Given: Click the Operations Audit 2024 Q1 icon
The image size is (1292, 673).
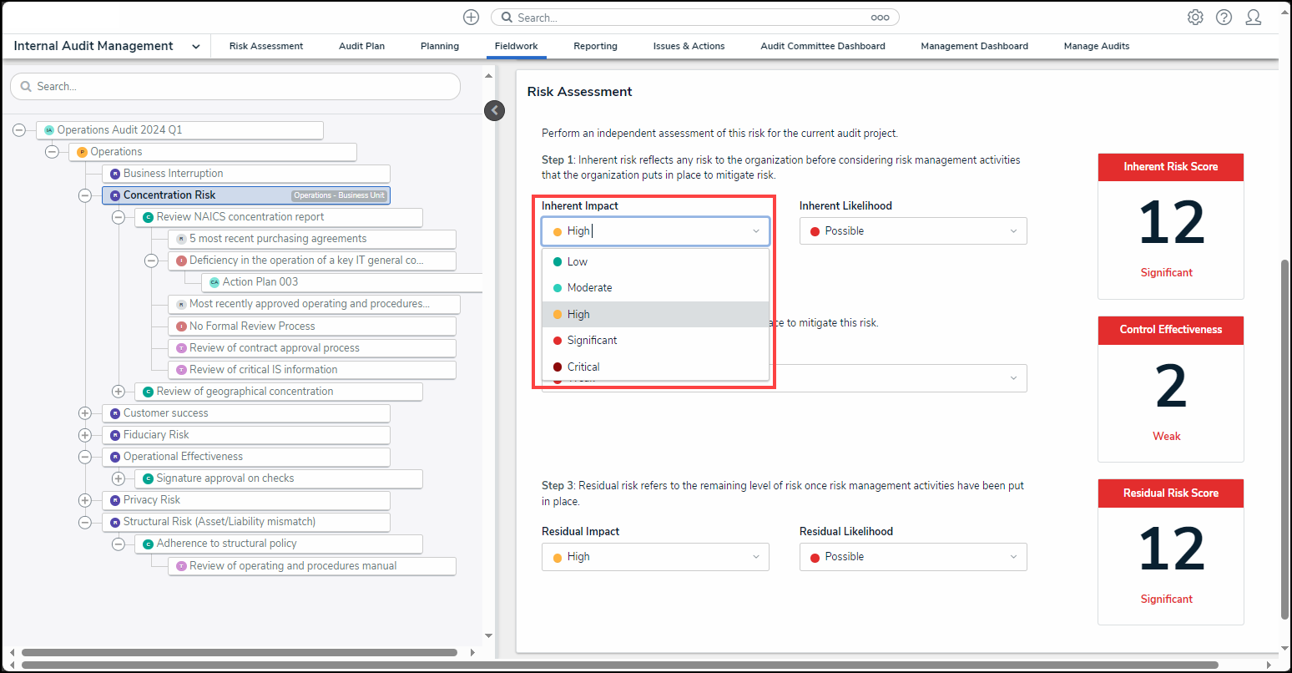Looking at the screenshot, I should [x=49, y=130].
